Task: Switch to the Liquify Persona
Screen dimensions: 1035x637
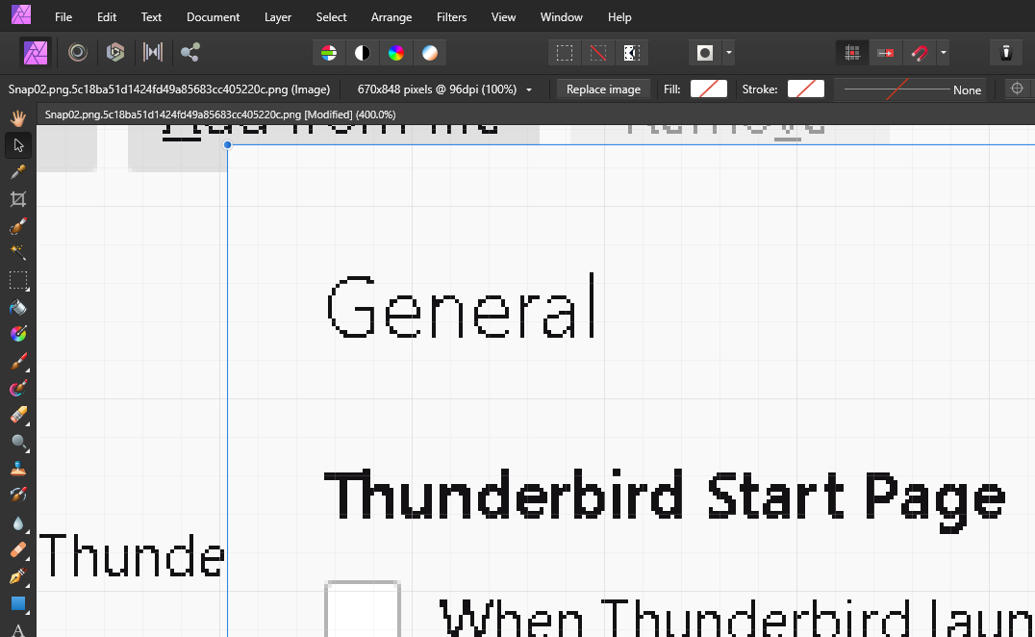Action: (x=78, y=53)
